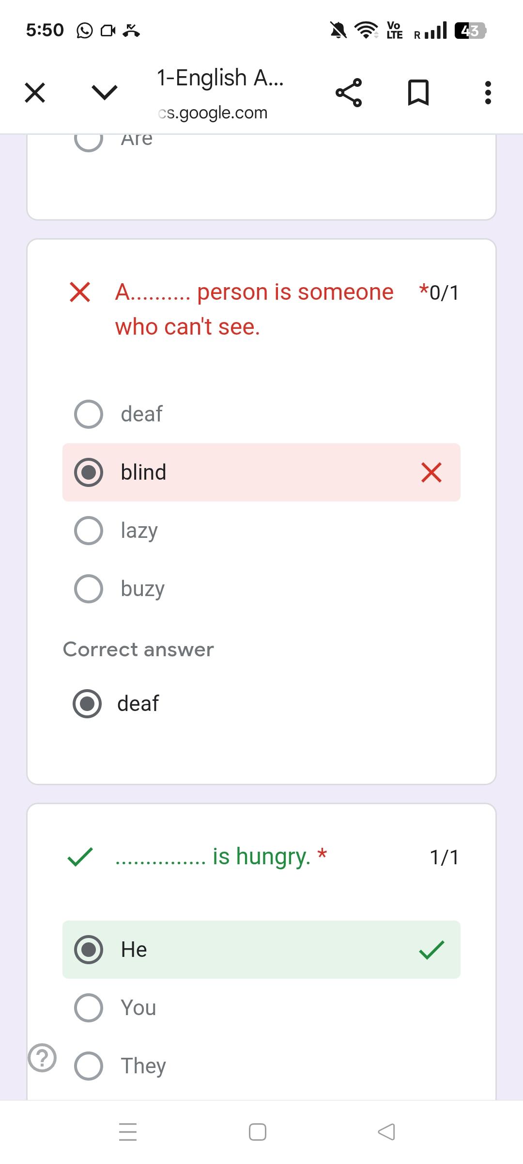Tap the share icon

(349, 93)
